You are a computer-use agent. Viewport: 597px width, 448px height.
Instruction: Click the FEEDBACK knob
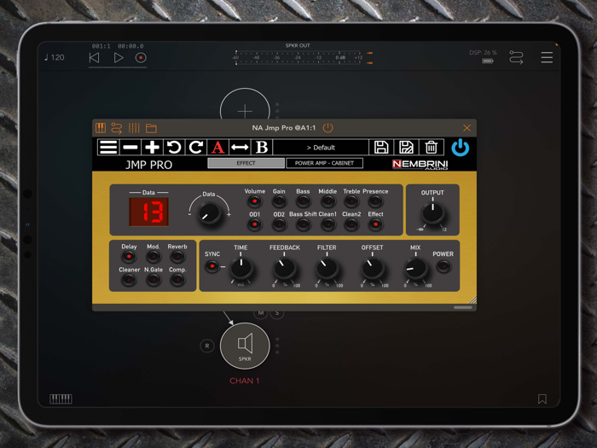click(284, 268)
